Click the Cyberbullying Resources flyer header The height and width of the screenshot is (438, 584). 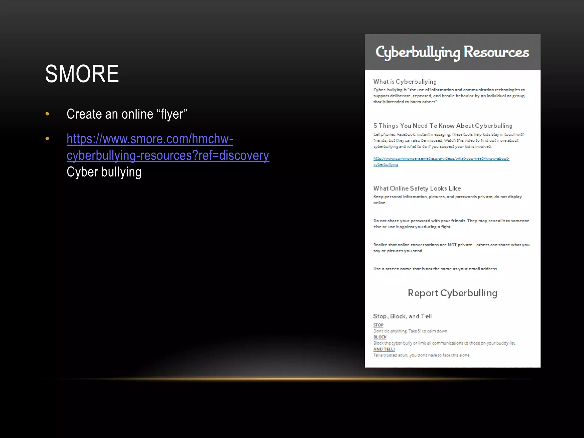tap(453, 52)
